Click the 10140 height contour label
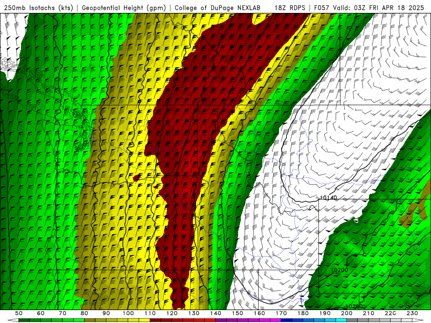 329,198
